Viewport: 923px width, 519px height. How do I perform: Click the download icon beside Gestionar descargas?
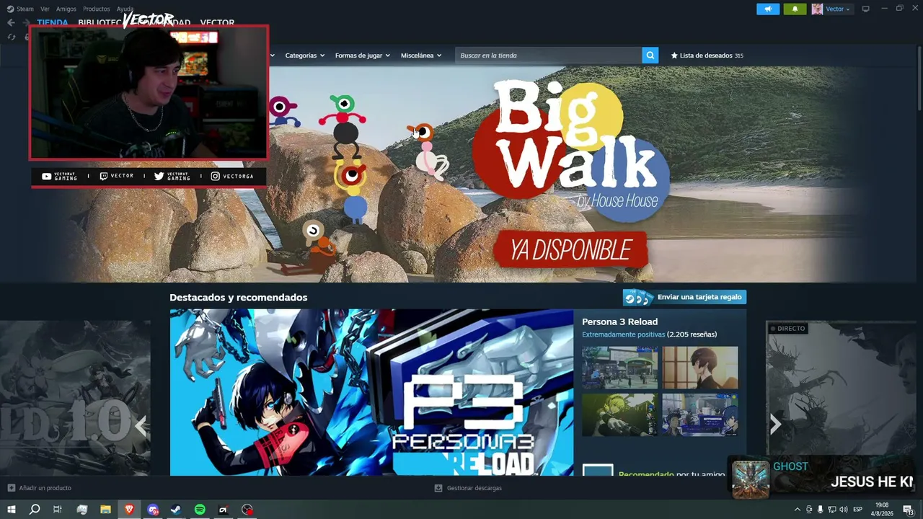click(438, 488)
